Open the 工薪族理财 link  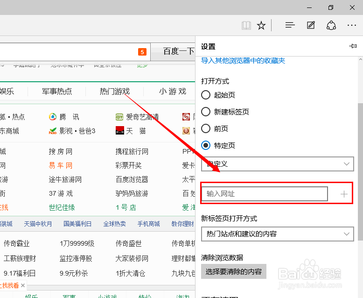tap(20, 258)
